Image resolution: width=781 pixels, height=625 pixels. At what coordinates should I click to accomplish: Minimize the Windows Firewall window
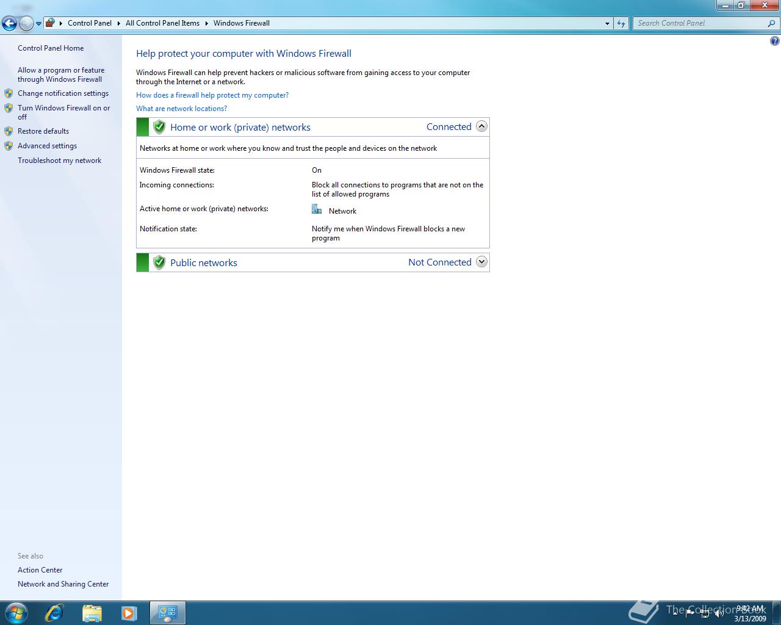(x=725, y=5)
